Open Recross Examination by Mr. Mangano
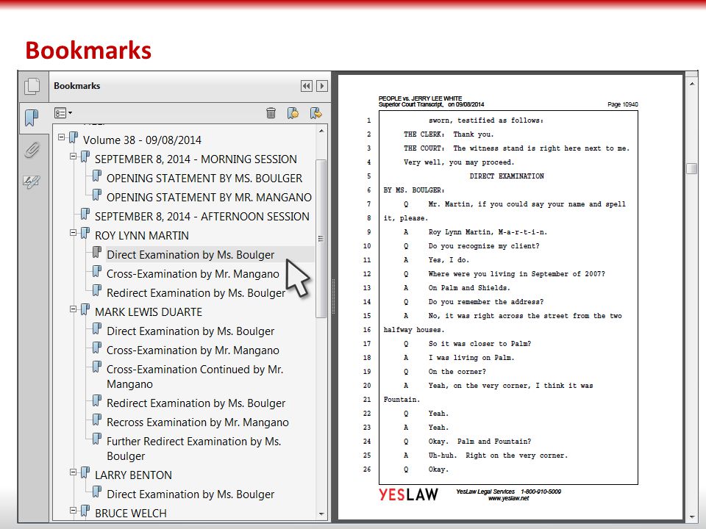The height and width of the screenshot is (529, 706). [x=198, y=422]
